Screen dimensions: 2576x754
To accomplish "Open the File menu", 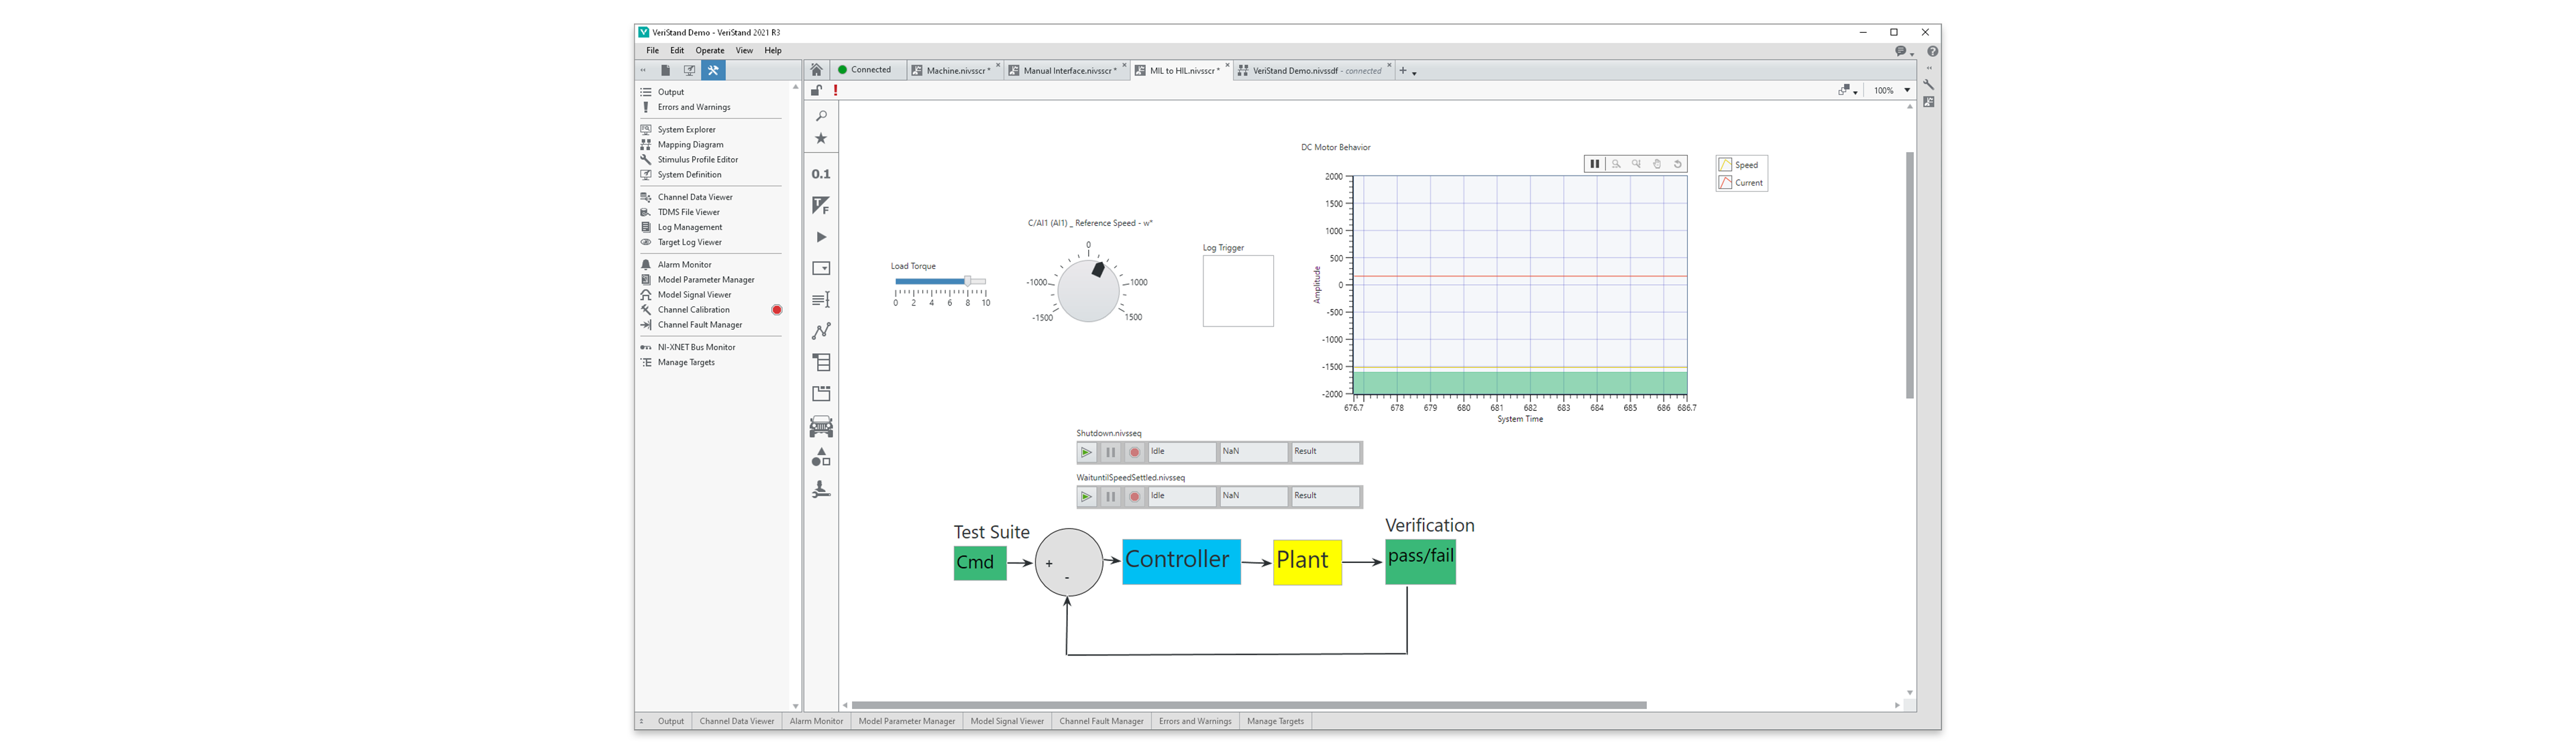I will [x=652, y=51].
